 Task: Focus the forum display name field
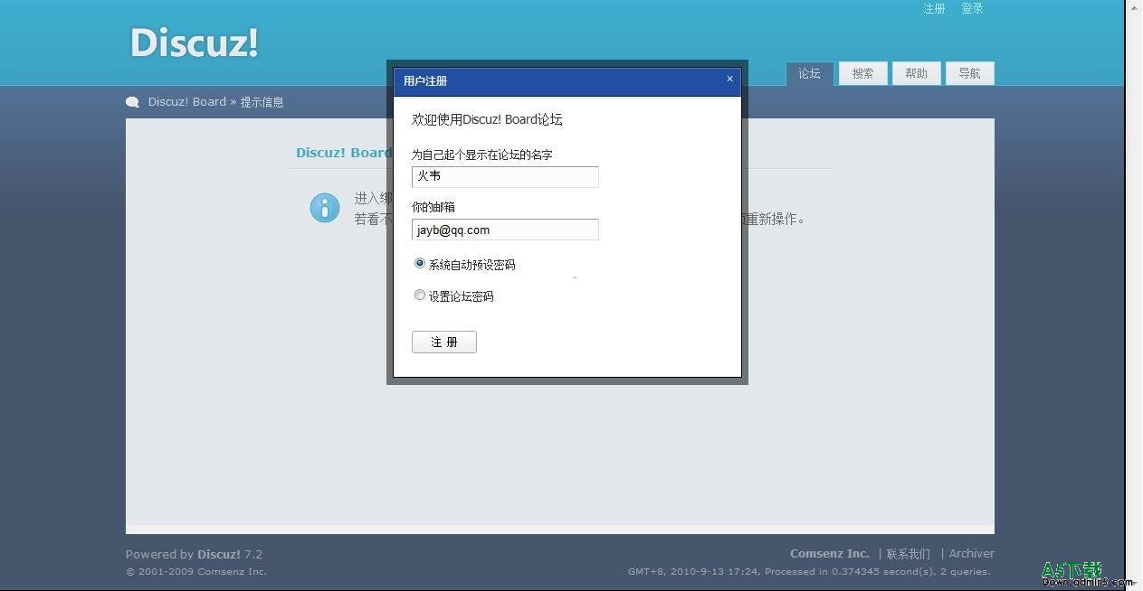coord(505,176)
